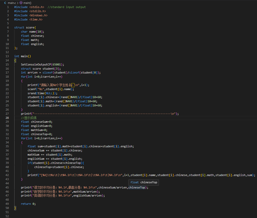Screen dimensions: 257x218
Task: Click the highlighted chineseTop argument on line 45
Action: click(137, 187)
